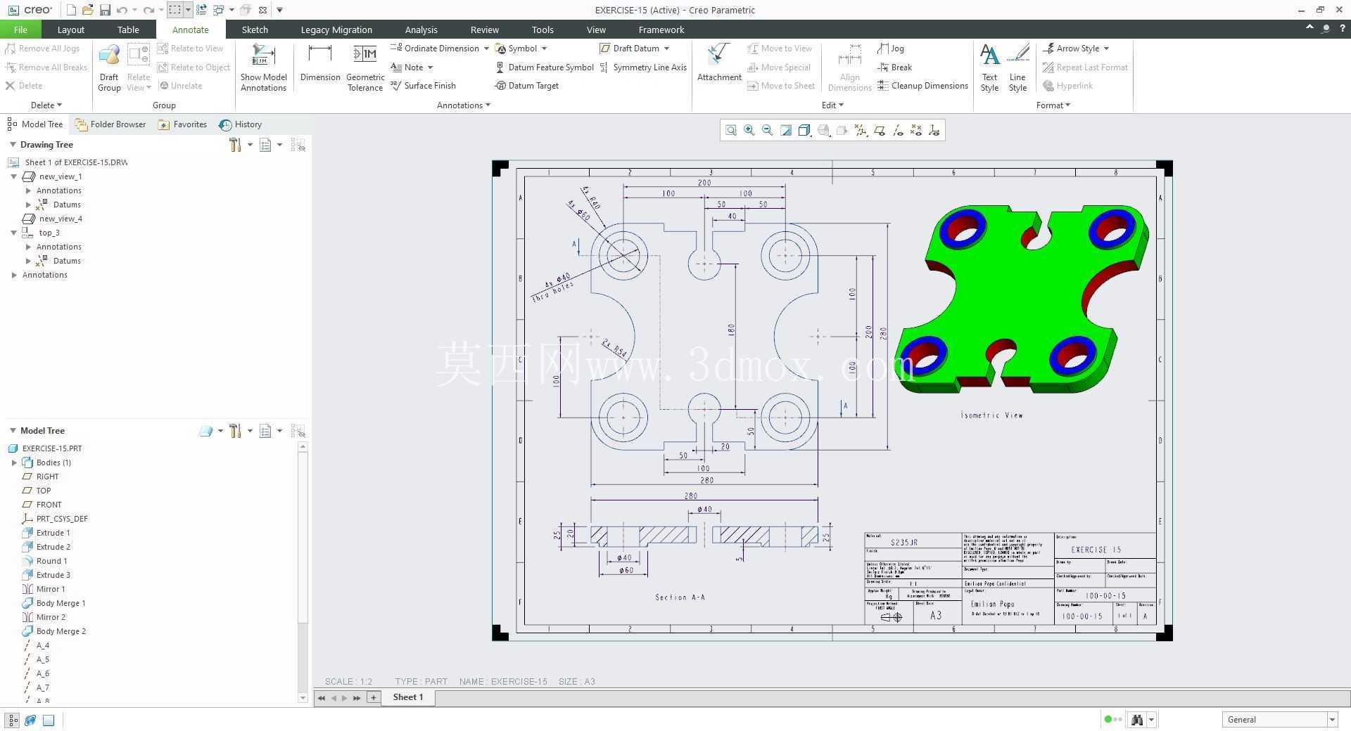The image size is (1351, 731).
Task: Switch to the History tab
Action: click(x=241, y=124)
